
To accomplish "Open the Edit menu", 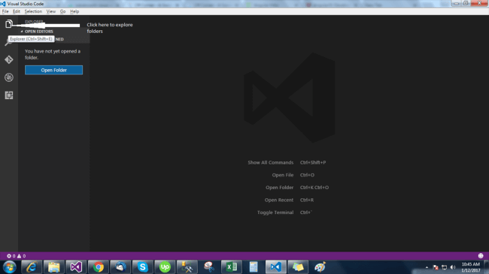I will click(x=17, y=11).
